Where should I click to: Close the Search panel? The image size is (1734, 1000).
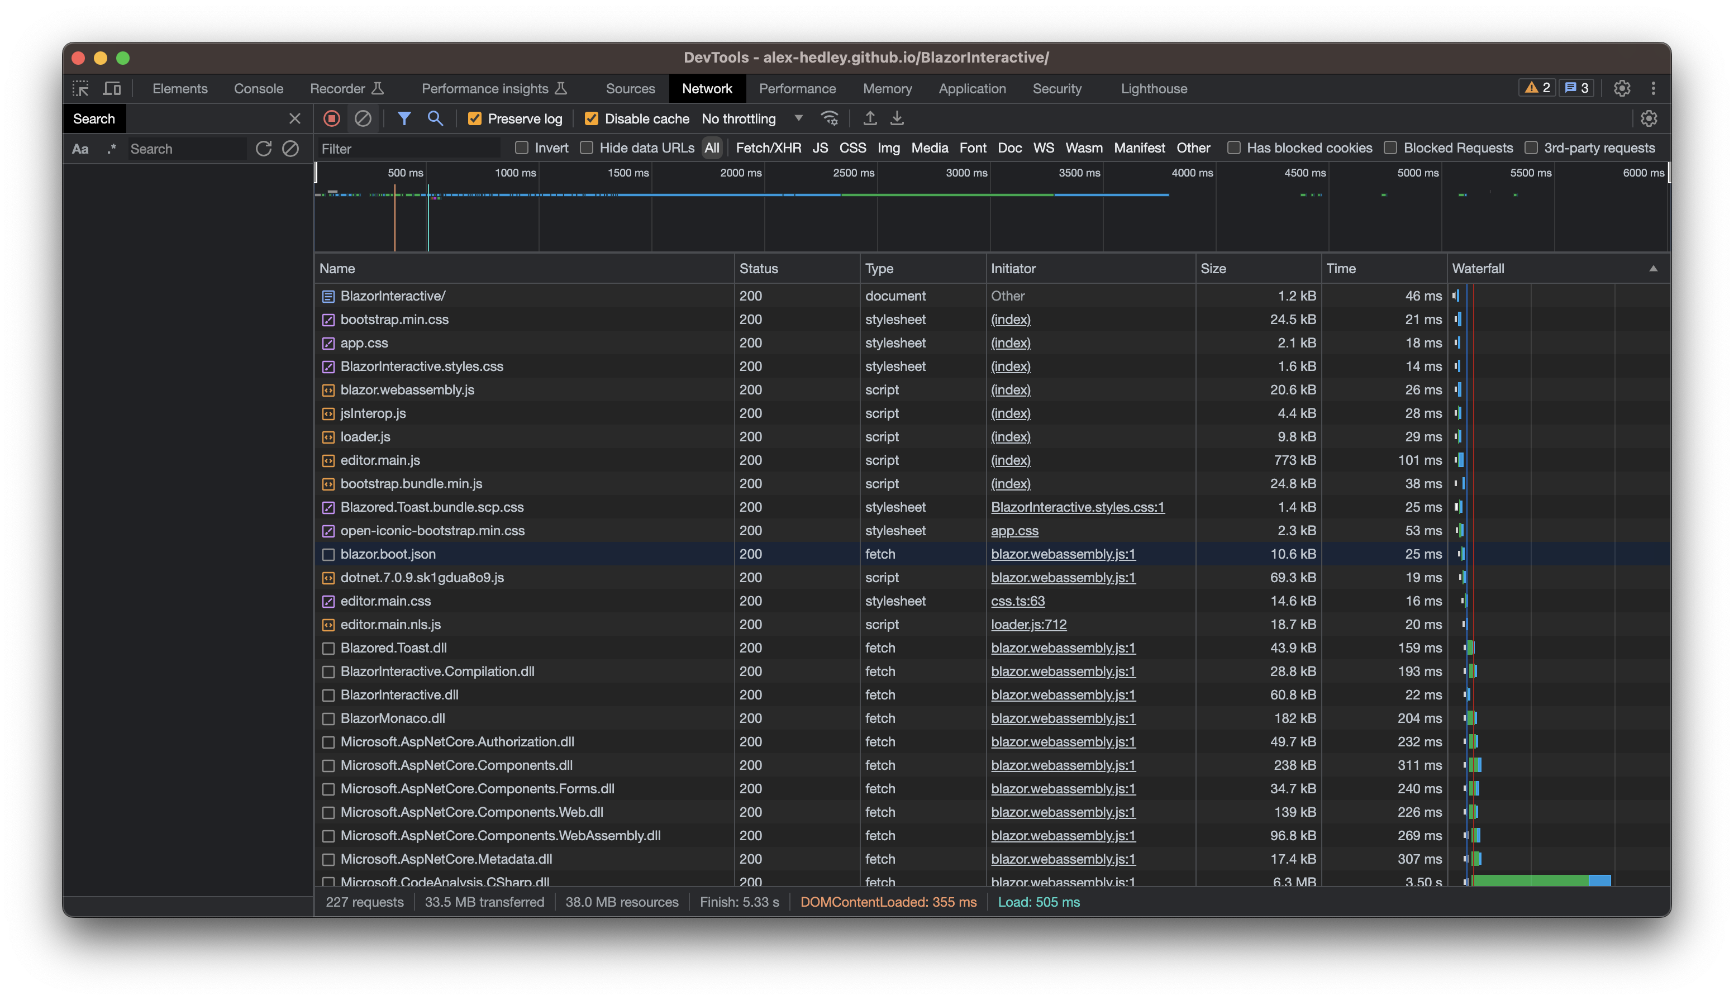tap(294, 119)
